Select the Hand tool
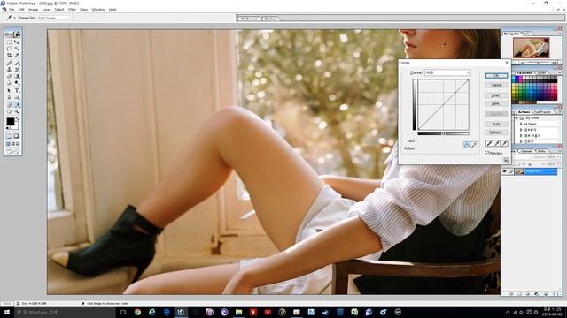 [10, 112]
